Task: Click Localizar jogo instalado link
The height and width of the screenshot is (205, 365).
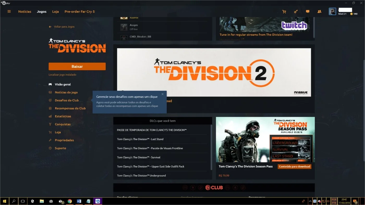Action: click(62, 75)
